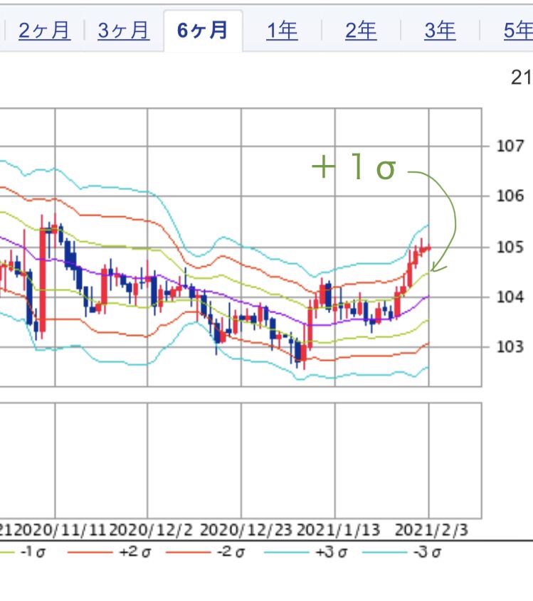
Task: Click the 2020/12/23 date axis label
Action: coord(246,530)
